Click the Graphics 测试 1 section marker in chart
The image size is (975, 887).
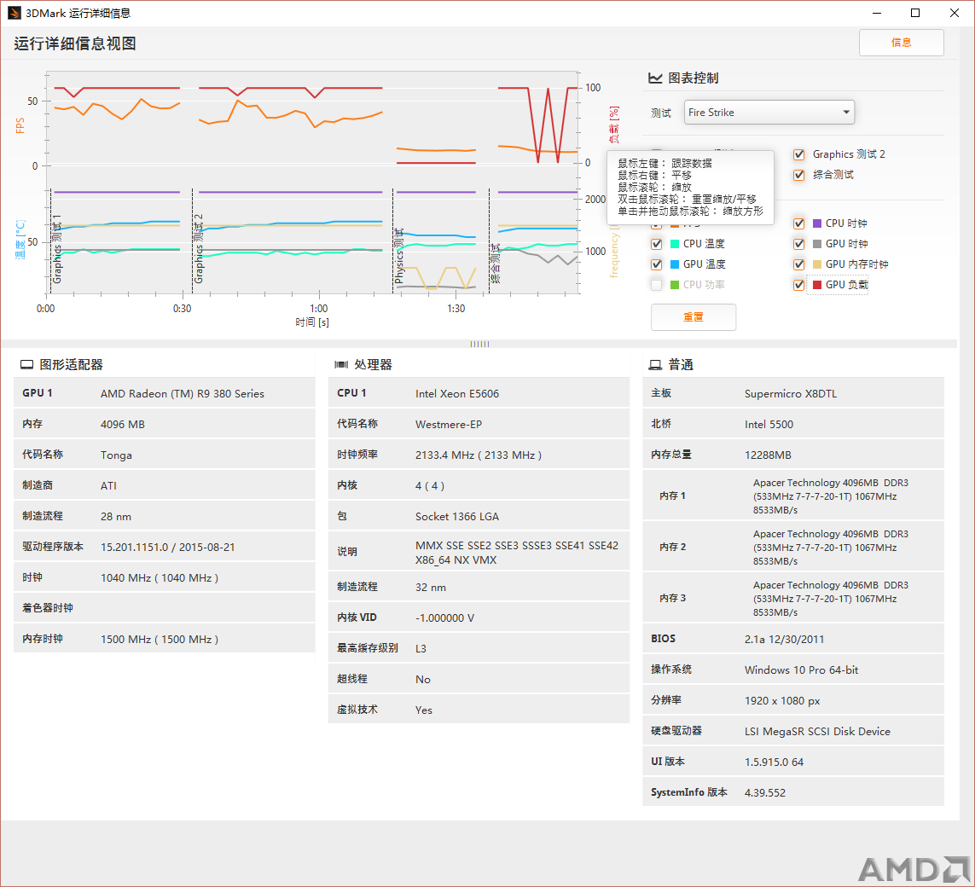[56, 249]
